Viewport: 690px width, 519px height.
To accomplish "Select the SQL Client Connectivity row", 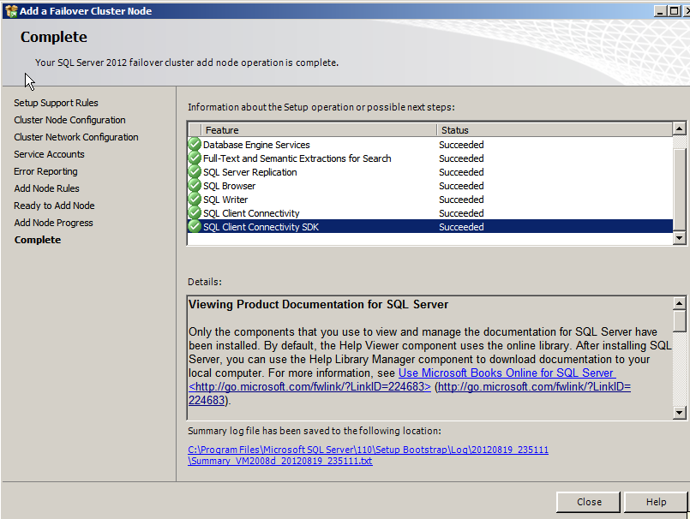I will tap(430, 212).
